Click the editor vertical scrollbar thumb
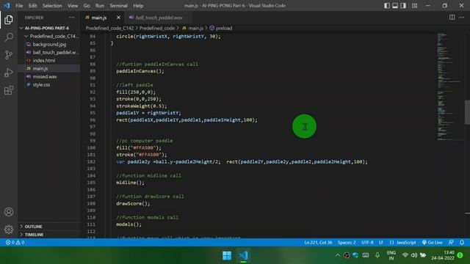Image resolution: width=470 pixels, height=264 pixels. click(467, 112)
